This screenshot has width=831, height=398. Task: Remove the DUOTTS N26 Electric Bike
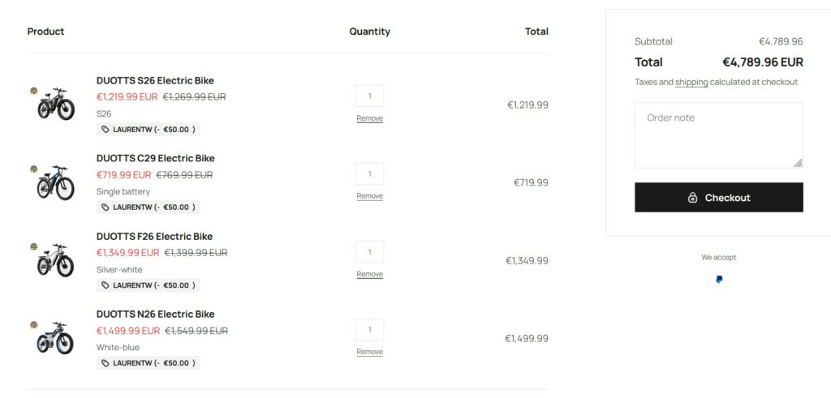pyautogui.click(x=369, y=352)
